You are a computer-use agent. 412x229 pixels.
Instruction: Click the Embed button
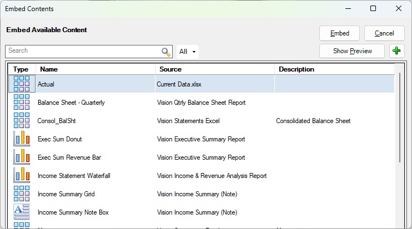coord(339,33)
